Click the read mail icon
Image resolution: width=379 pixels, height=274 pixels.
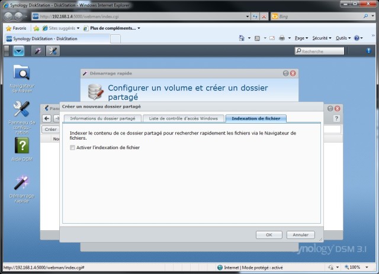click(272, 38)
